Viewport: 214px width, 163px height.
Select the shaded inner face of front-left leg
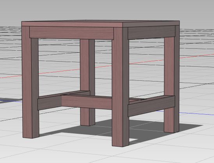(35, 87)
